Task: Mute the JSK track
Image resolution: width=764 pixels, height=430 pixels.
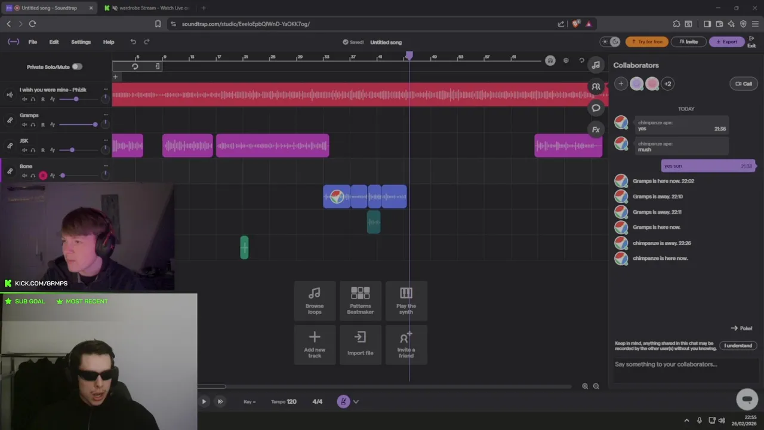Action: point(24,150)
